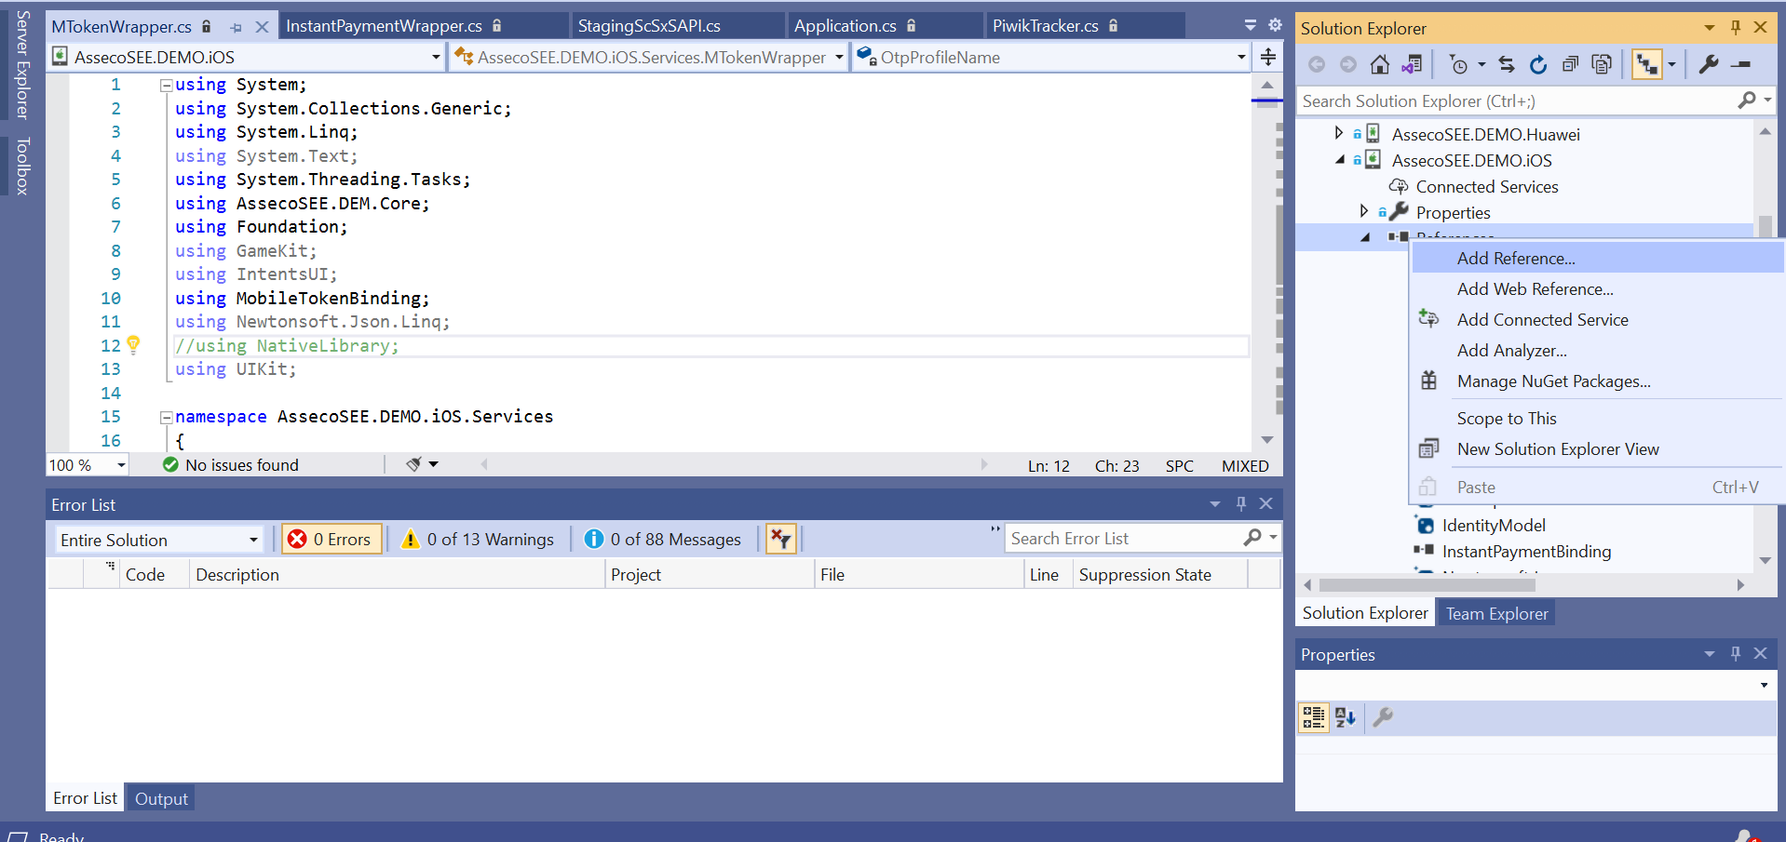Expand the AssecoSEE.DEMO.Huawei project node
This screenshot has height=842, width=1786.
(1339, 133)
